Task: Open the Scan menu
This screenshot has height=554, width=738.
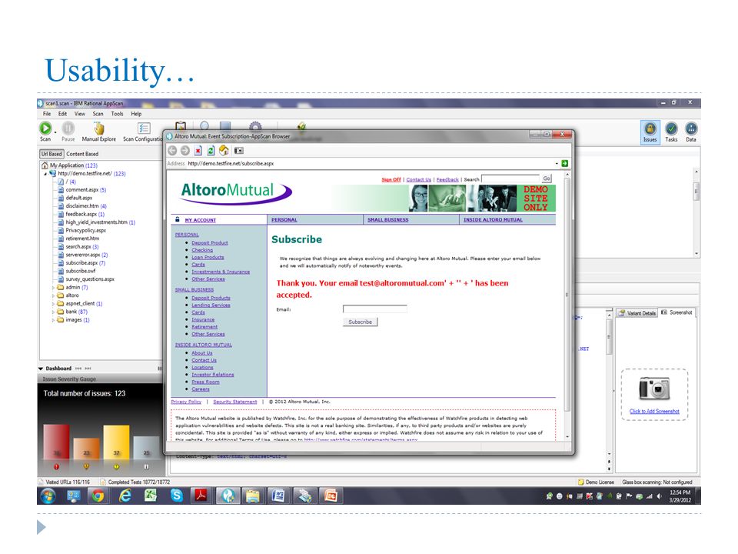Action: (98, 114)
